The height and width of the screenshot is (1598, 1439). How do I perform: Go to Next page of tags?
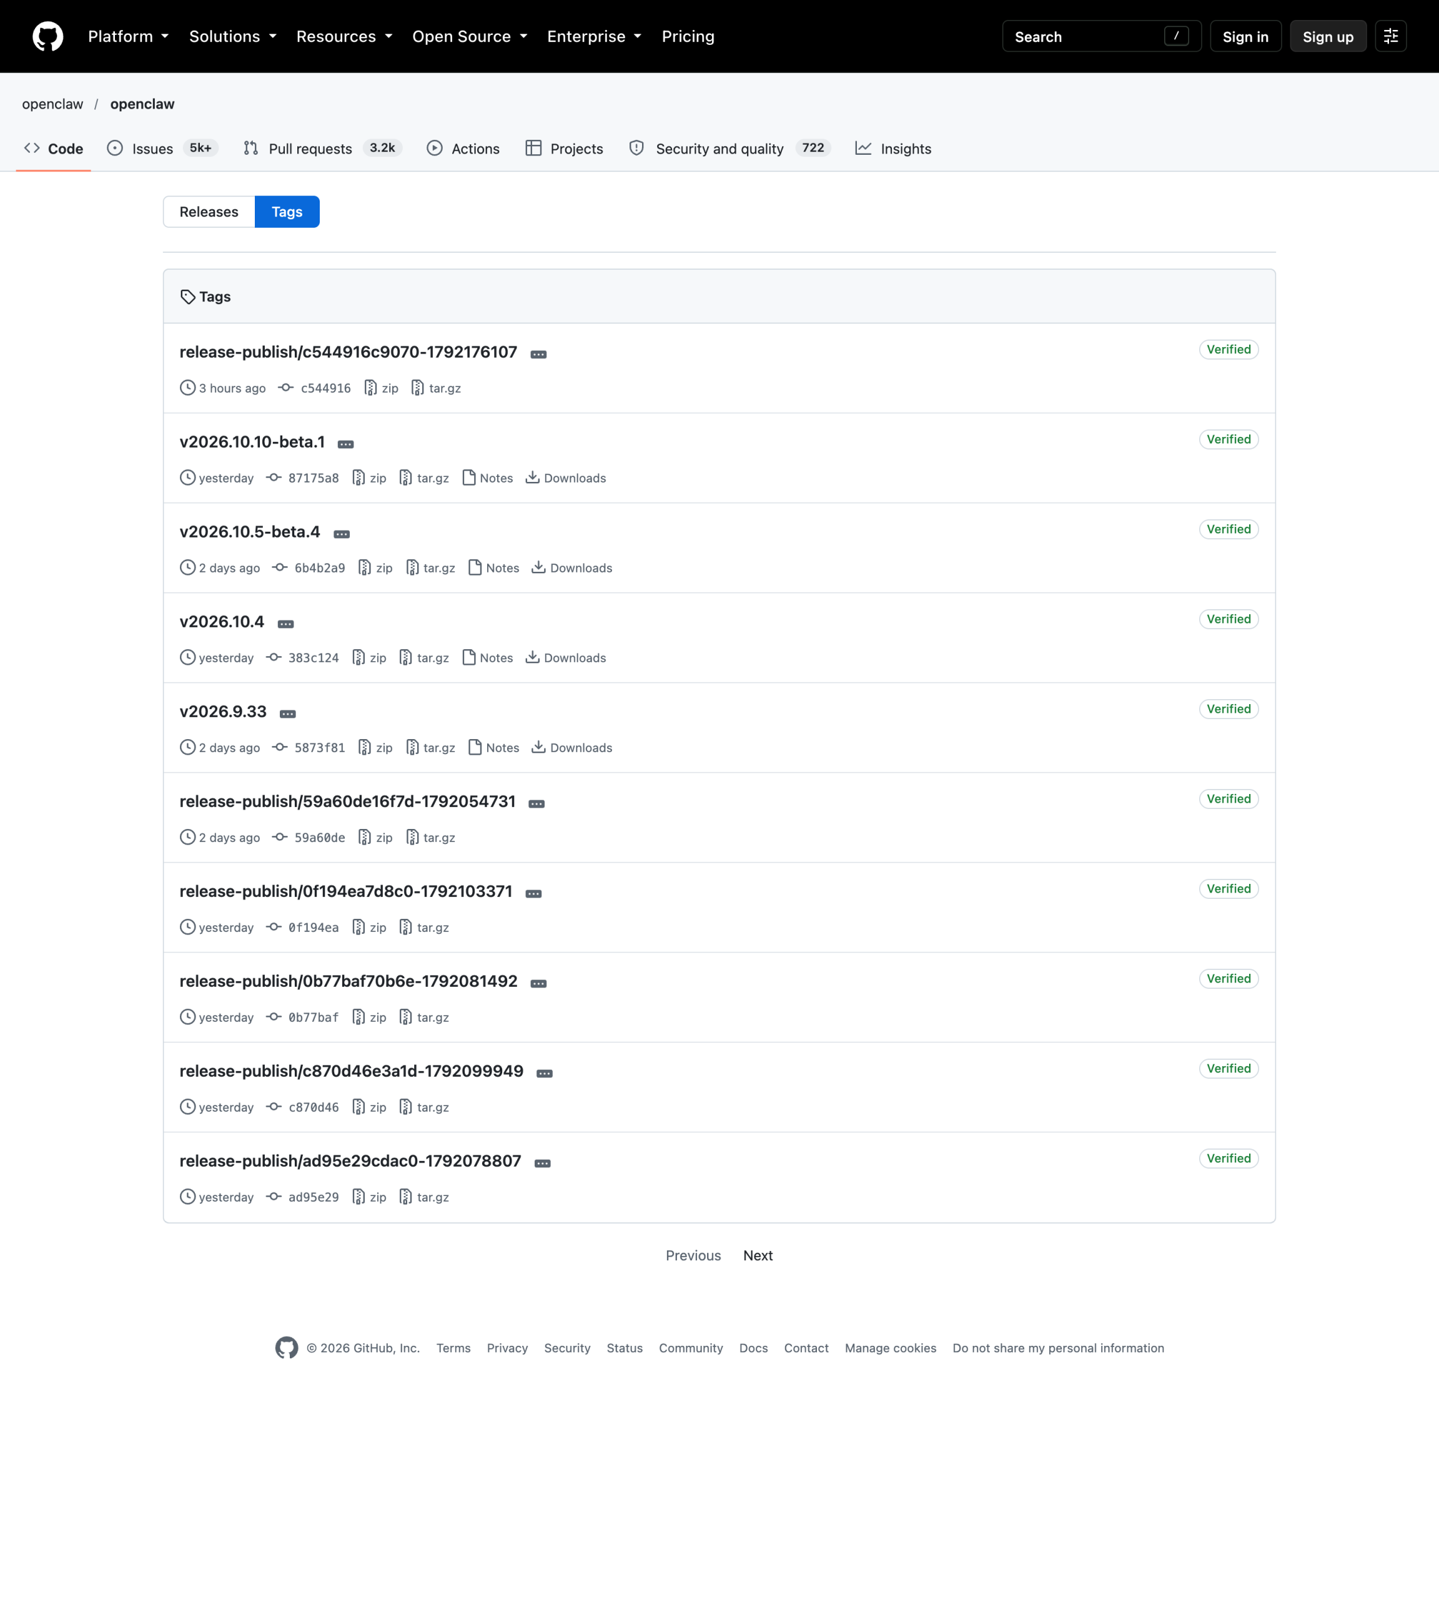point(758,1256)
